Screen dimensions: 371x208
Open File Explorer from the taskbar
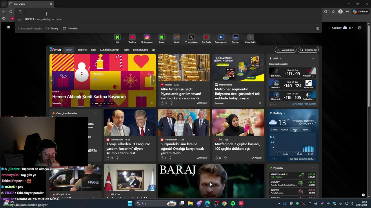pos(190,203)
